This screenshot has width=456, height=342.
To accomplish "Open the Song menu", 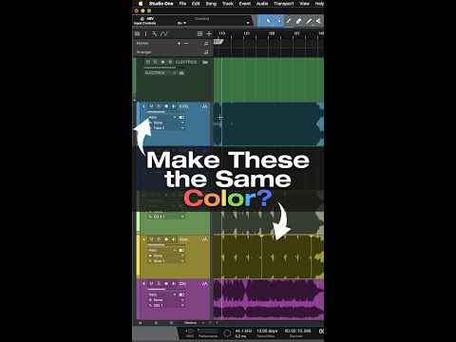I will tap(211, 4).
